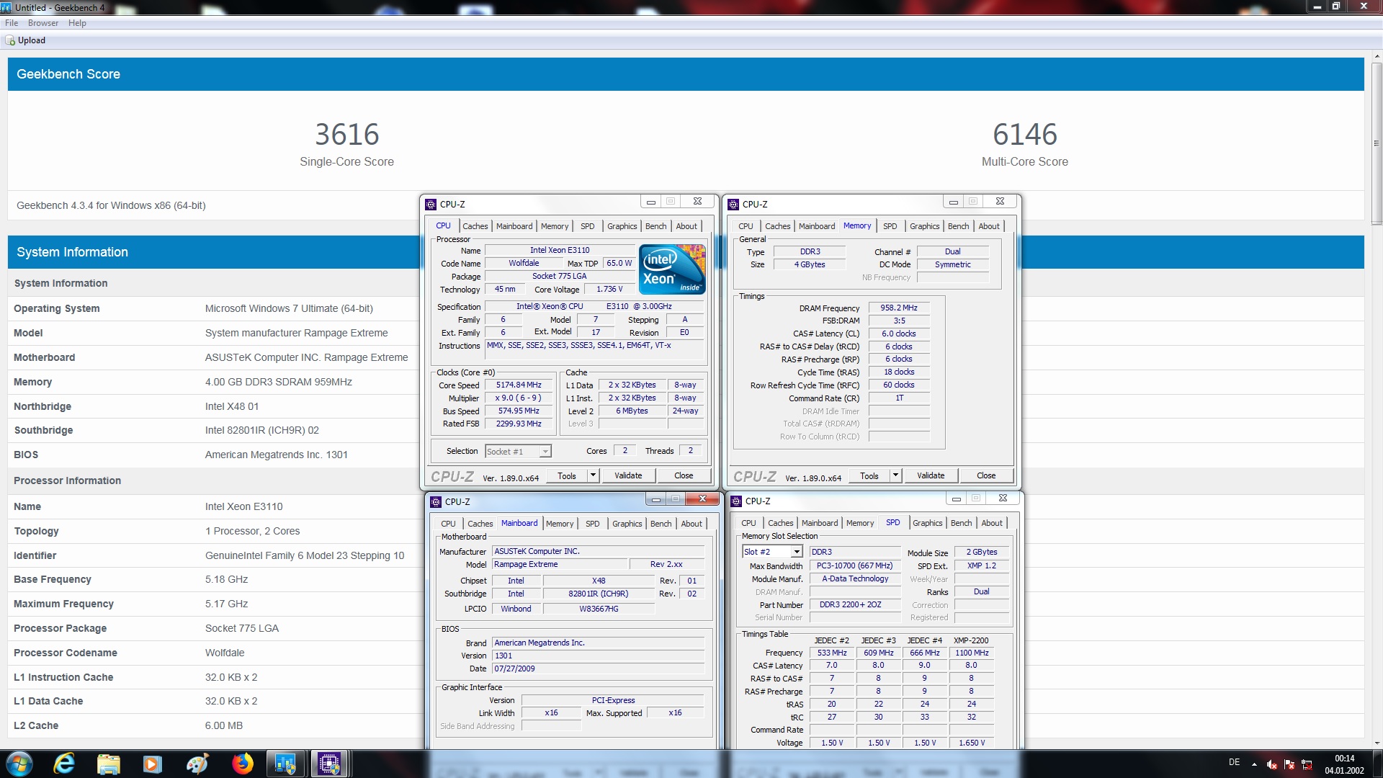Click Module Manuf. value A-Data Technology
The width and height of the screenshot is (1383, 778).
[855, 578]
